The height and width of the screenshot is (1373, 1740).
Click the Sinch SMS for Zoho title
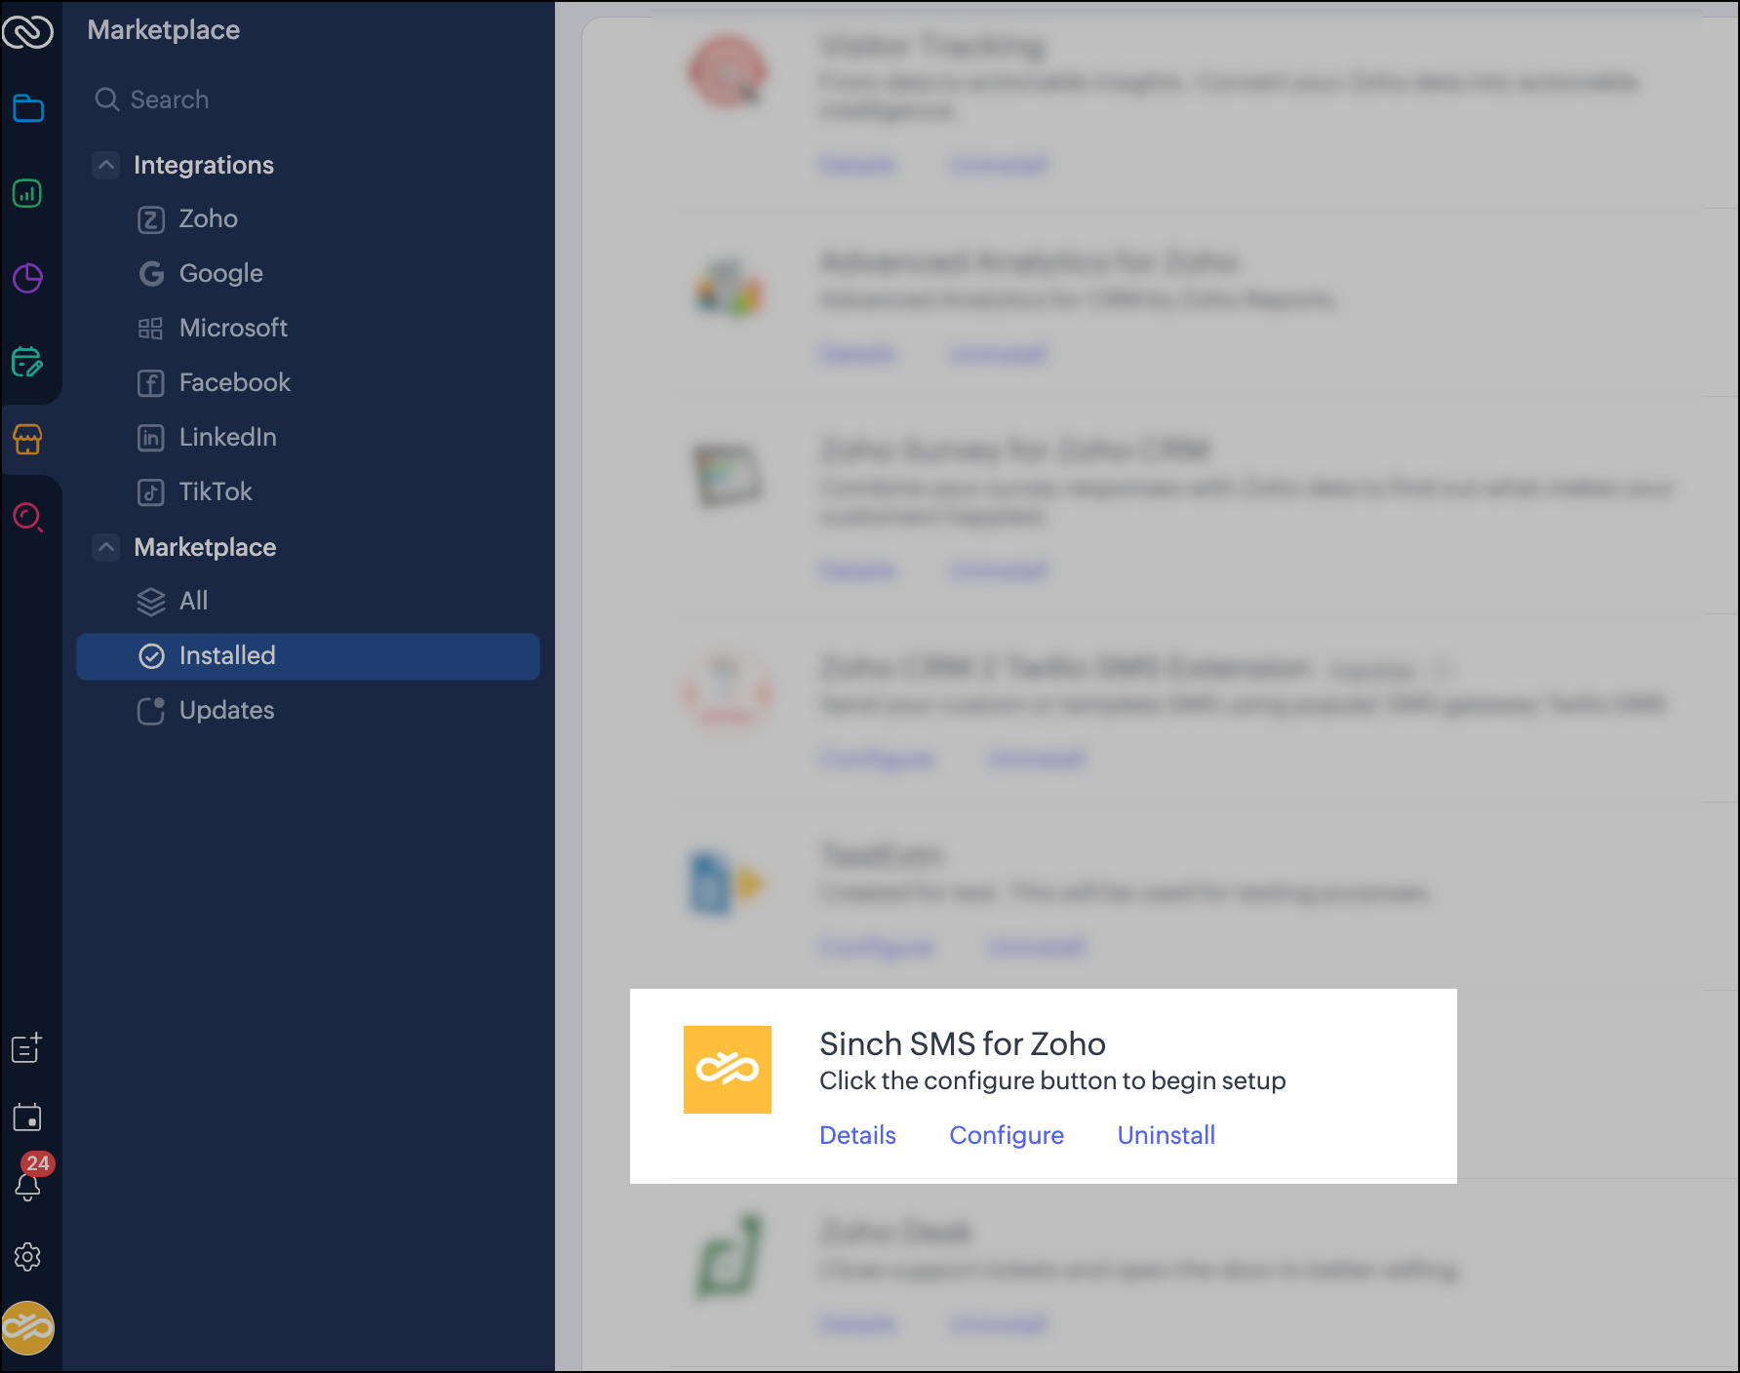tap(963, 1043)
